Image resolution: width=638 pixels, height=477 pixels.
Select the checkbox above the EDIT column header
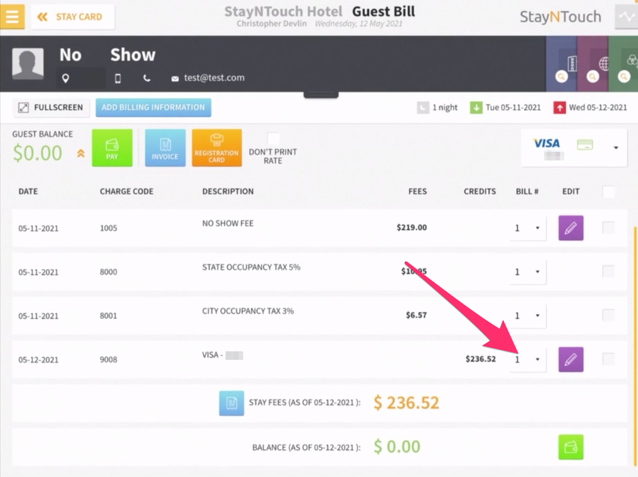(607, 191)
